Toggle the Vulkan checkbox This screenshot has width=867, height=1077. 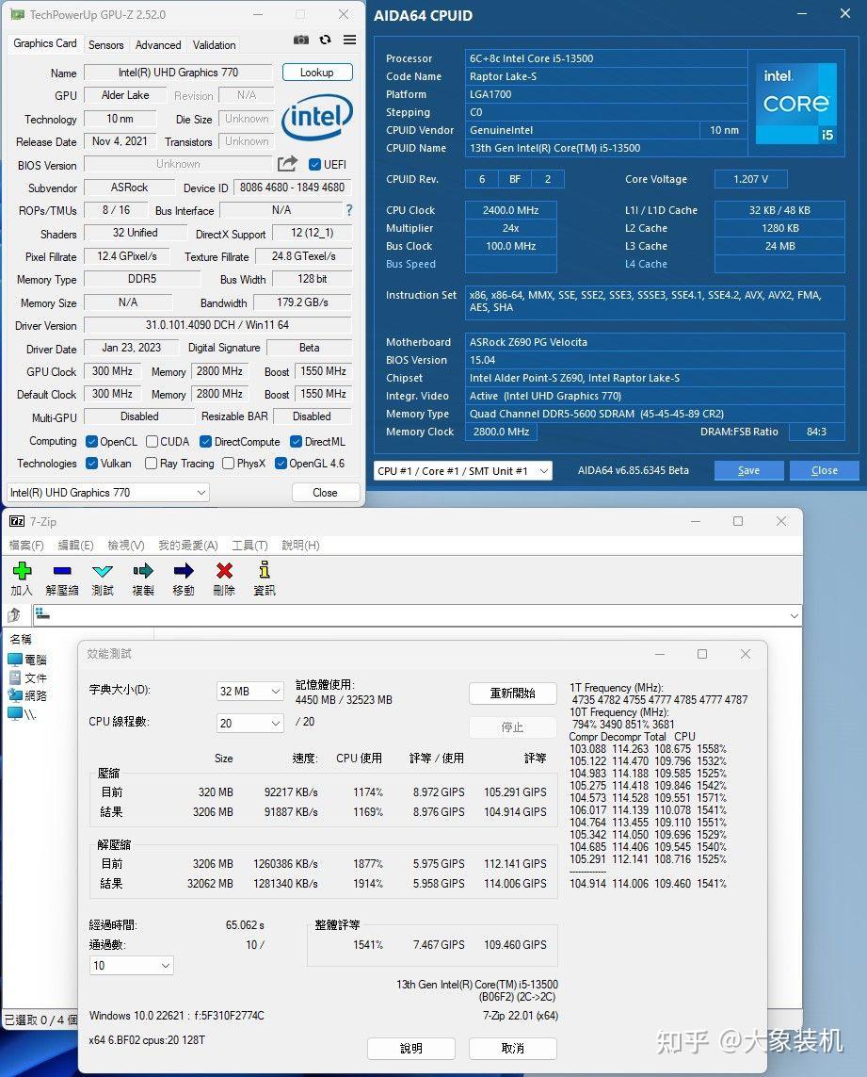coord(91,463)
